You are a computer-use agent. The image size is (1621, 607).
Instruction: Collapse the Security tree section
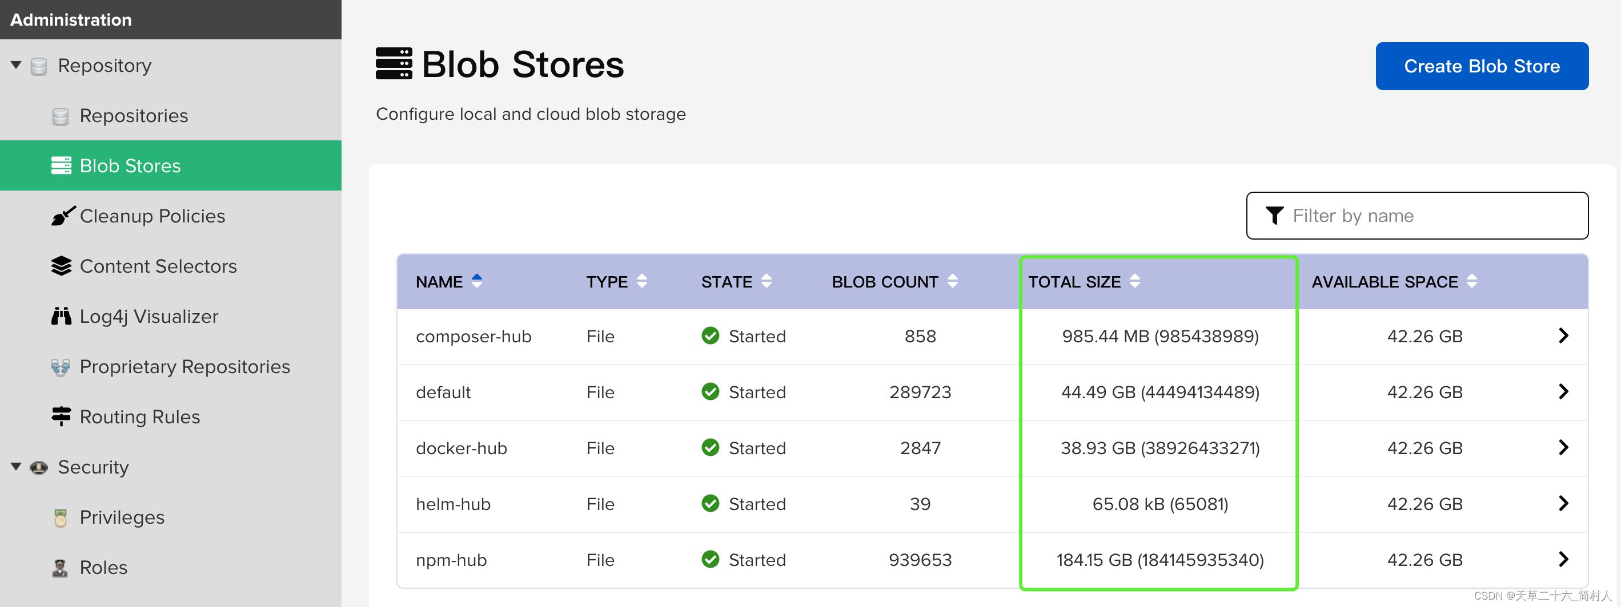pos(17,467)
